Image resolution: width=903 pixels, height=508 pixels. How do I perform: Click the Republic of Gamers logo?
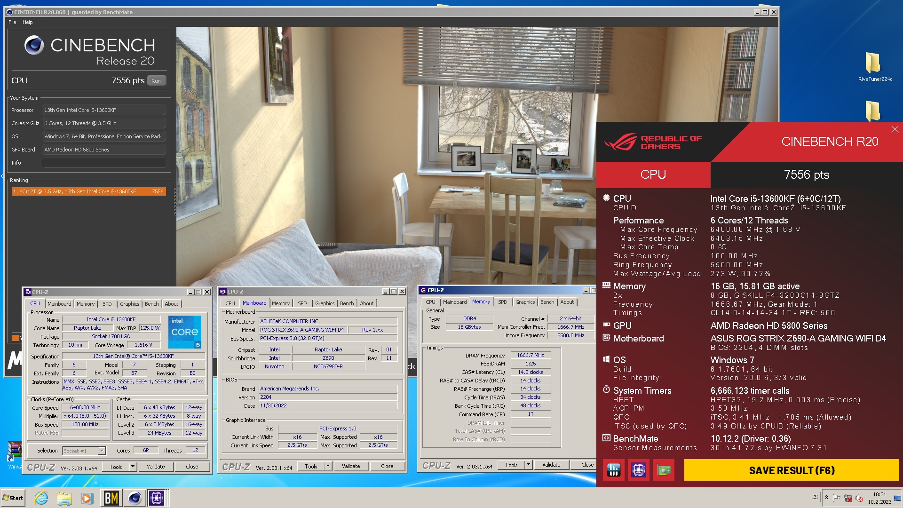[x=653, y=142]
